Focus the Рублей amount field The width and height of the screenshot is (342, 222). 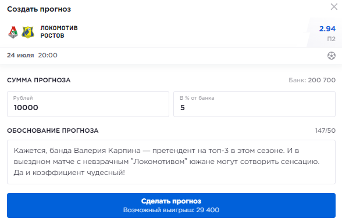click(x=88, y=104)
